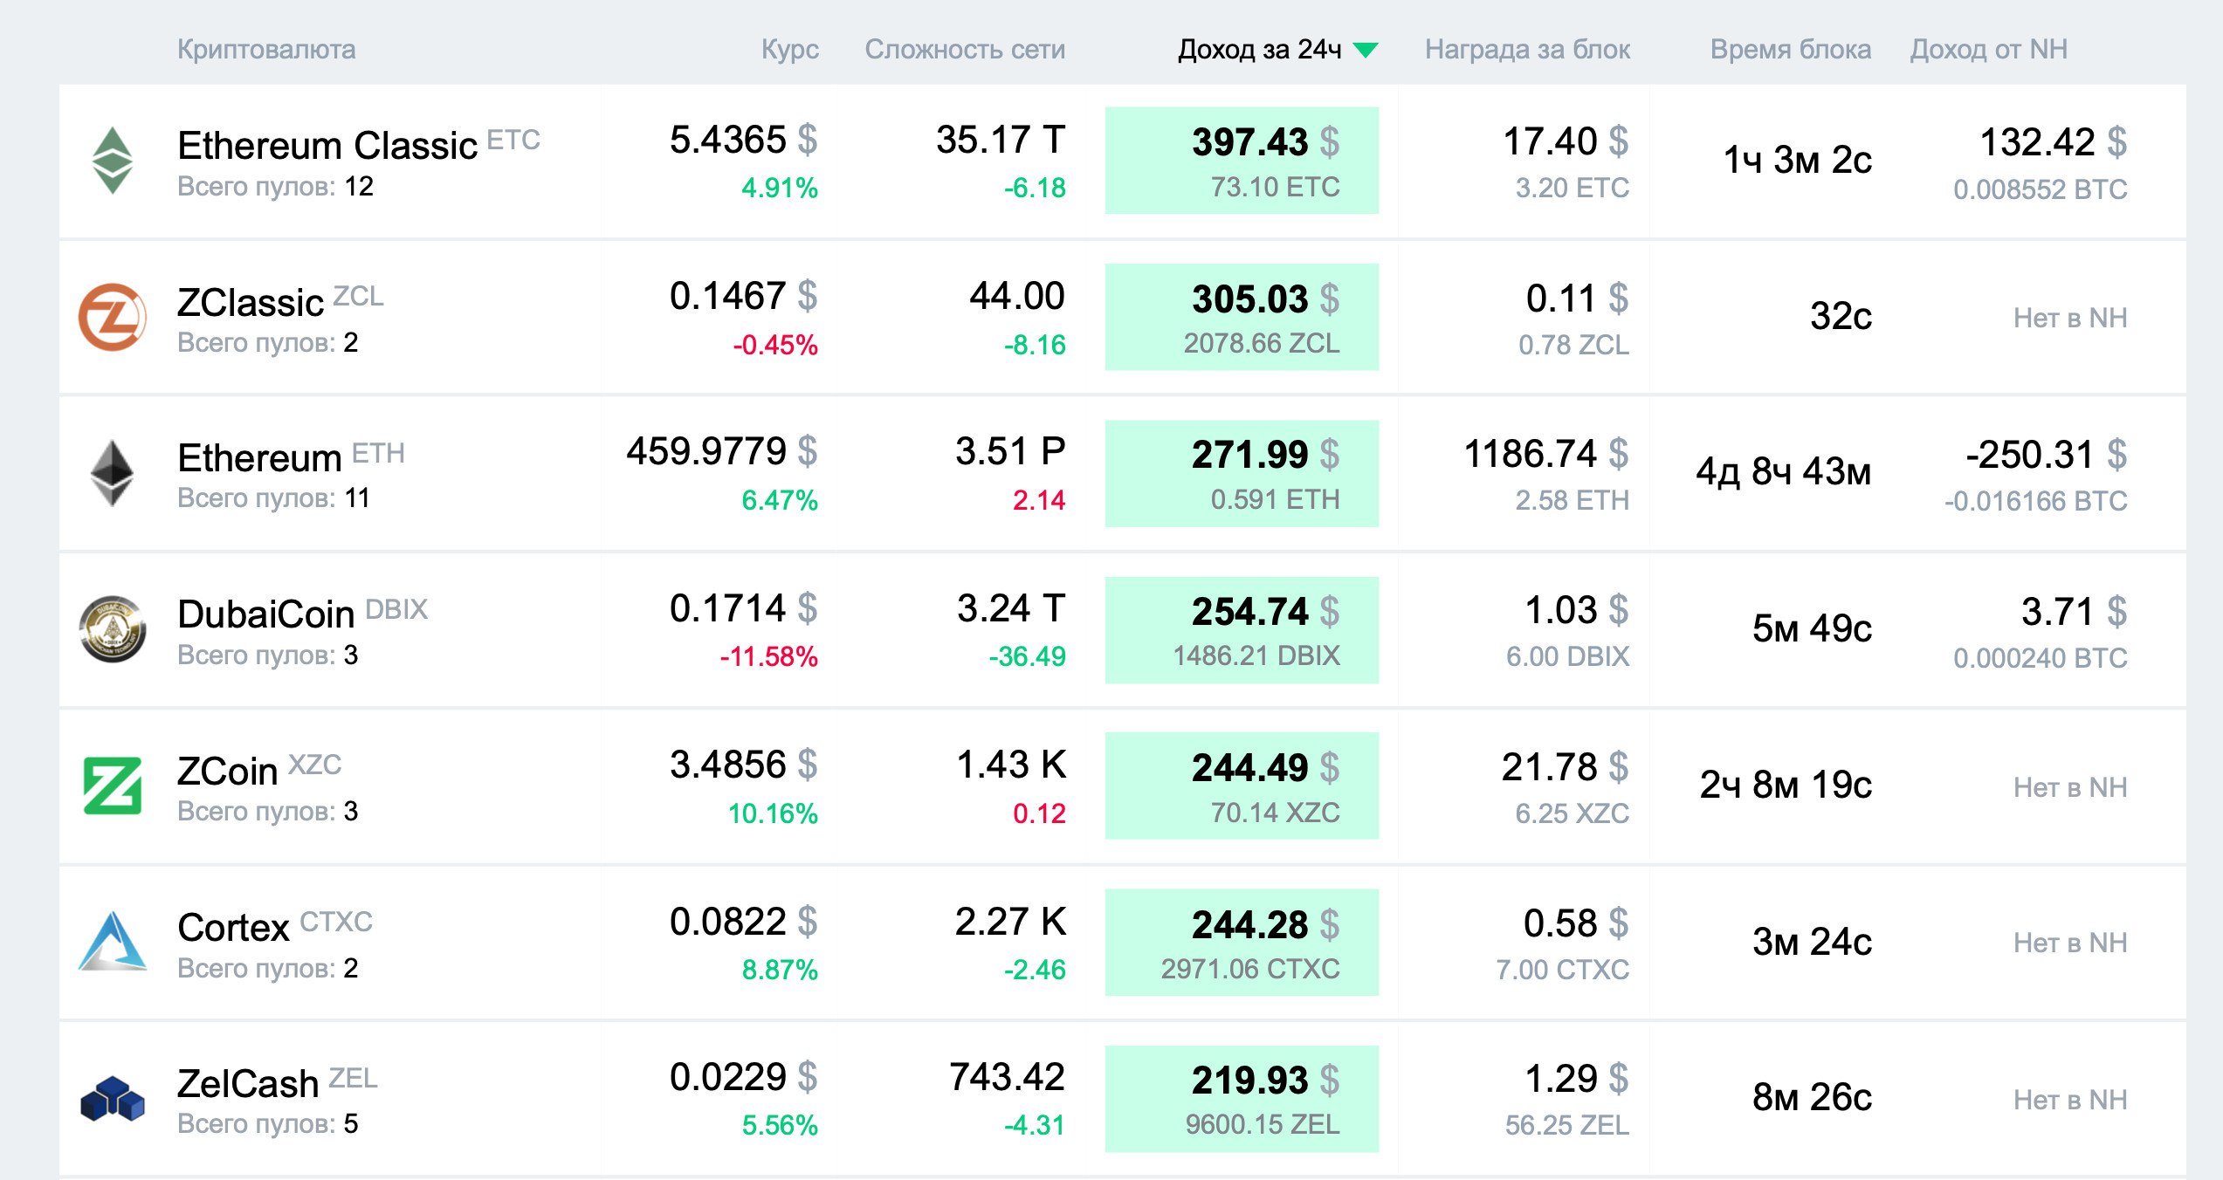Click the green sort arrow by Доход за 24ч
The image size is (2223, 1180).
click(1366, 50)
